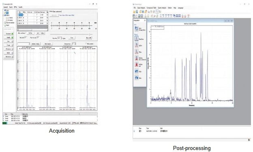Select the Baseline integration tool

tap(137, 38)
